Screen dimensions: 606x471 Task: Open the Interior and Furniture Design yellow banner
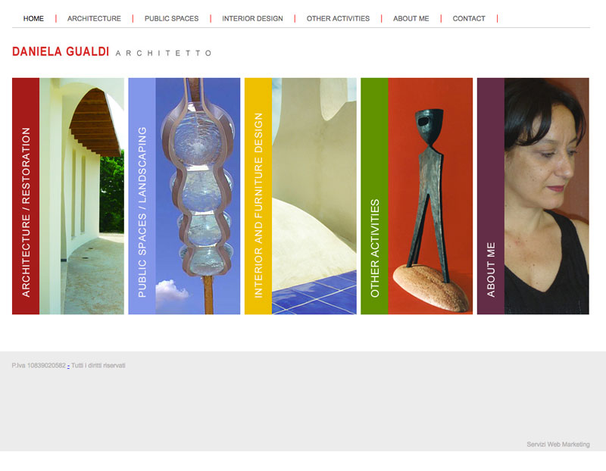258,196
